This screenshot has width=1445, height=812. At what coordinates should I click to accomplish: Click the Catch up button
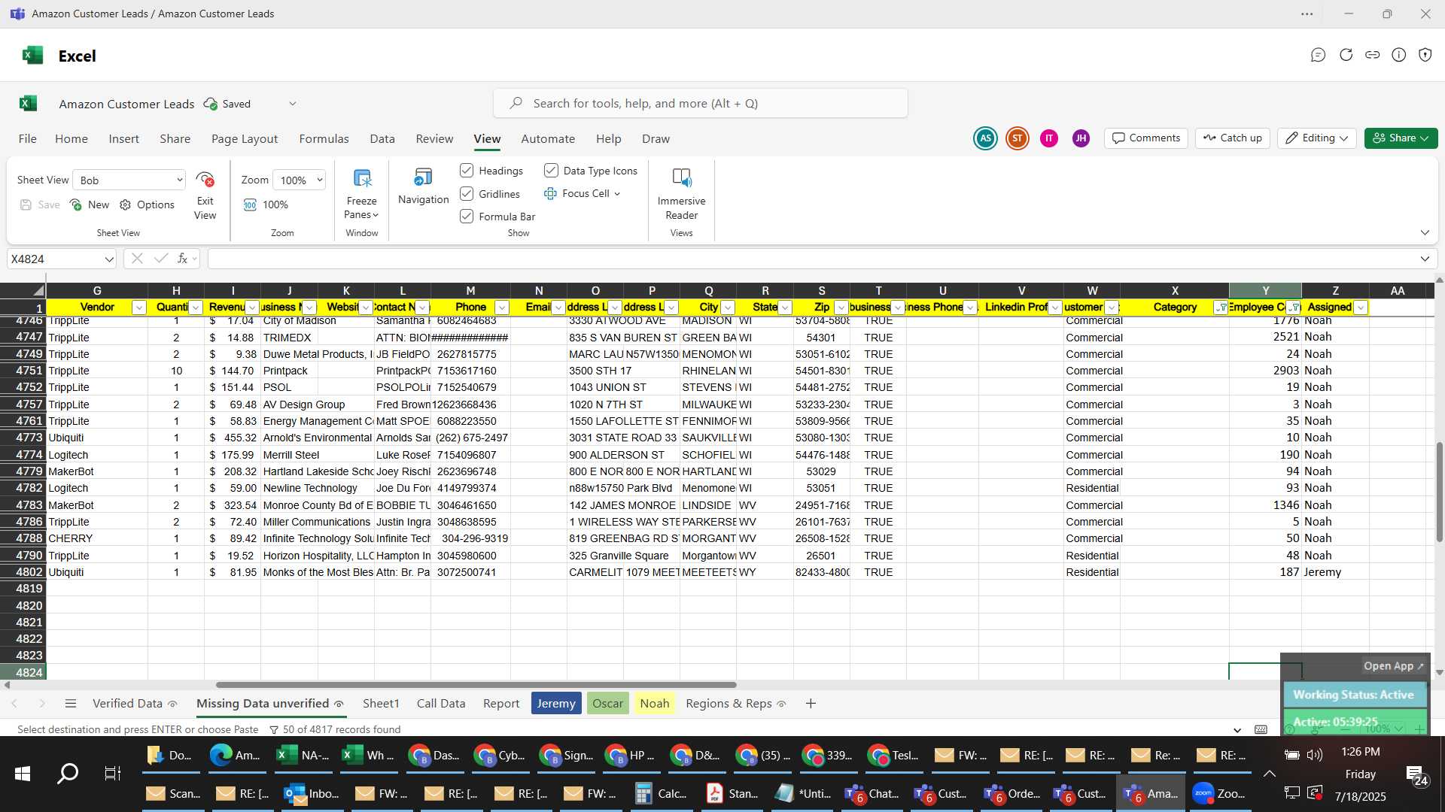1233,138
